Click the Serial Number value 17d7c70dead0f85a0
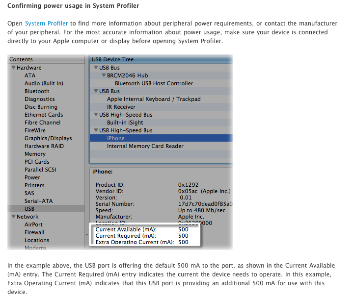Image resolution: width=354 pixels, height=298 pixels. tap(205, 204)
